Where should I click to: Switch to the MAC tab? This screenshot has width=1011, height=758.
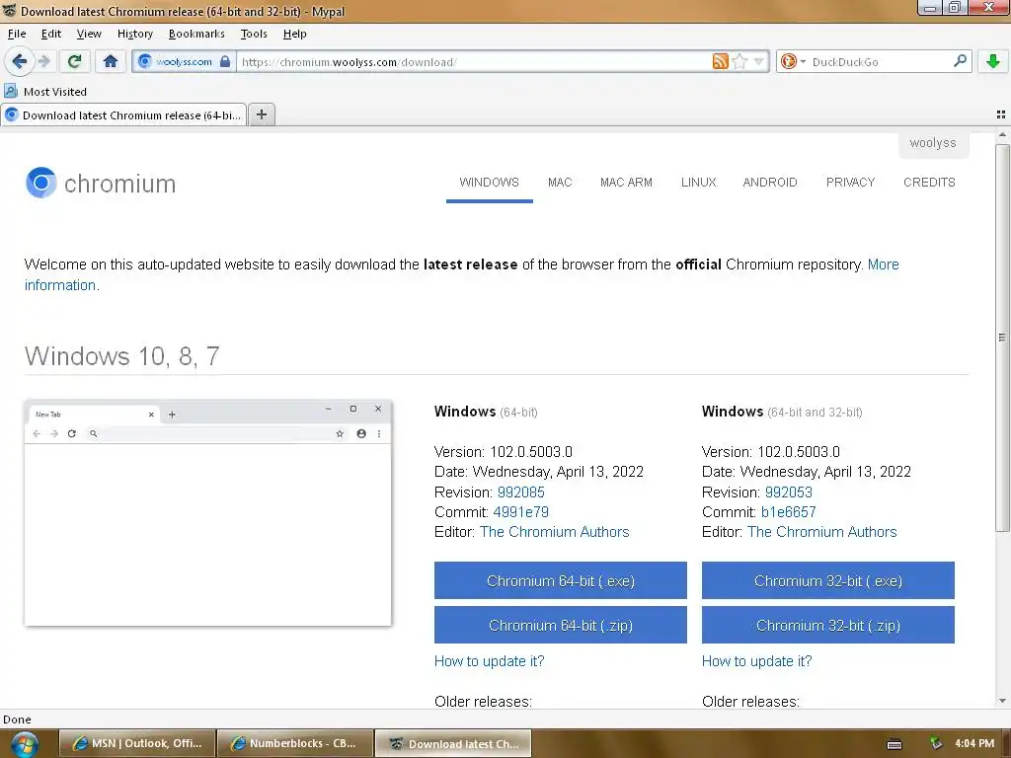560,183
